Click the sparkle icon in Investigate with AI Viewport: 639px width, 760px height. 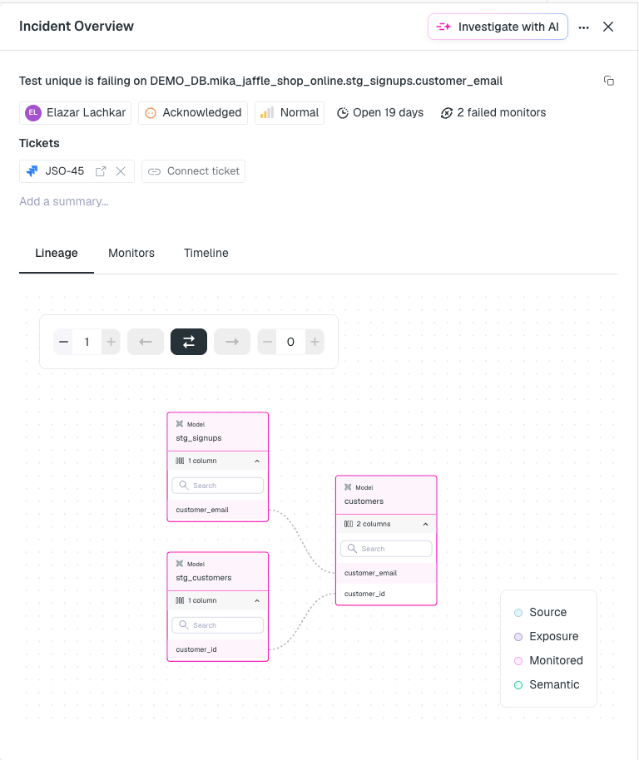pyautogui.click(x=443, y=27)
